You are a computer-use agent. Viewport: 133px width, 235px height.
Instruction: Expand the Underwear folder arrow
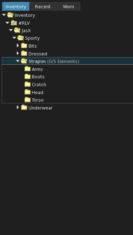pyautogui.click(x=18, y=107)
